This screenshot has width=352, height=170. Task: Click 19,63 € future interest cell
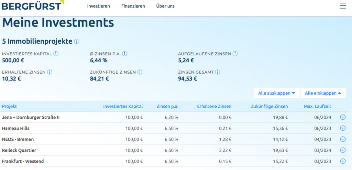pos(280,150)
